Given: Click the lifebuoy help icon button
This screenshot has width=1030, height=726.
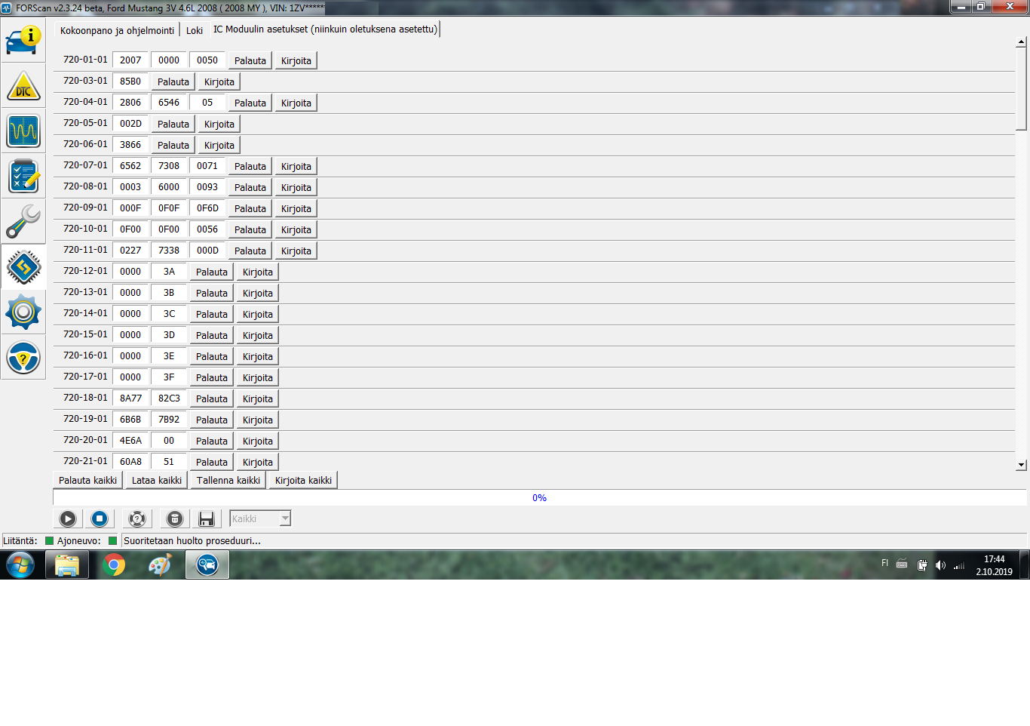Looking at the screenshot, I should (x=136, y=518).
